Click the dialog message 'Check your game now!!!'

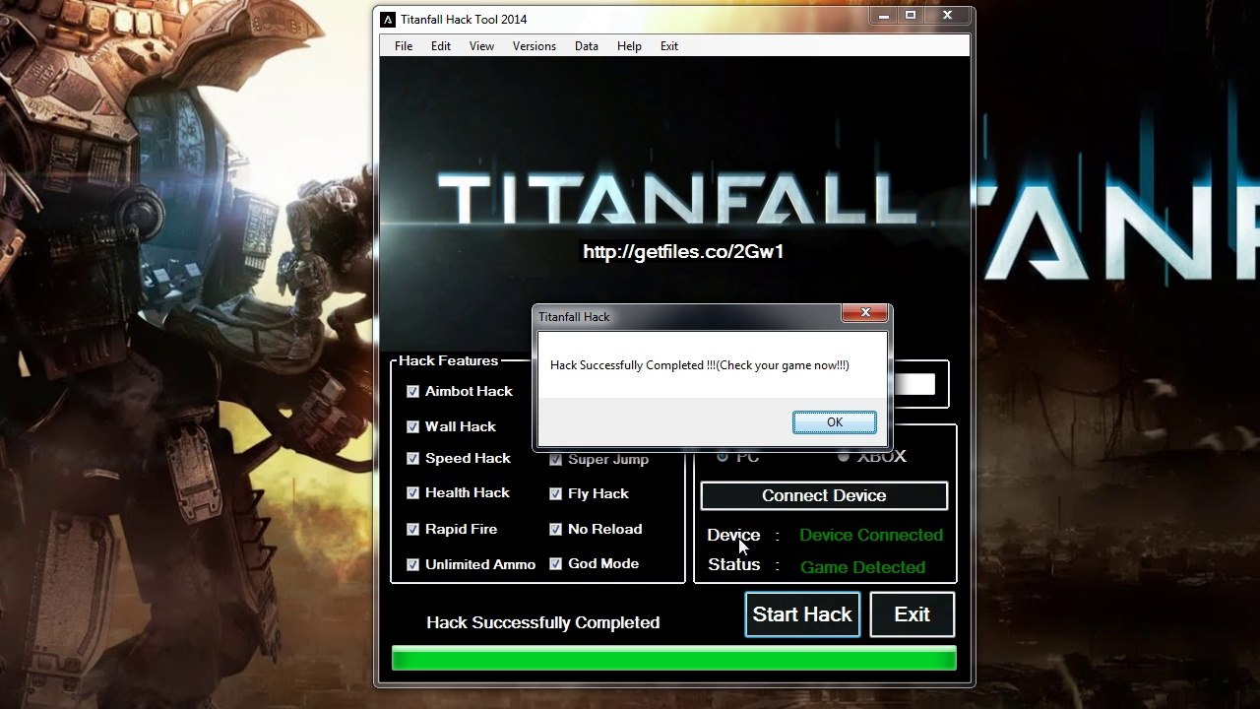pos(783,365)
